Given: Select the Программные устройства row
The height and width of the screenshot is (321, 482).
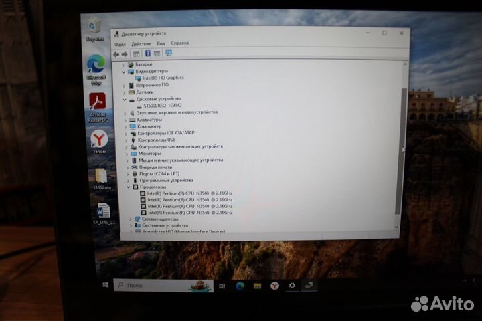Looking at the screenshot, I should [x=167, y=181].
